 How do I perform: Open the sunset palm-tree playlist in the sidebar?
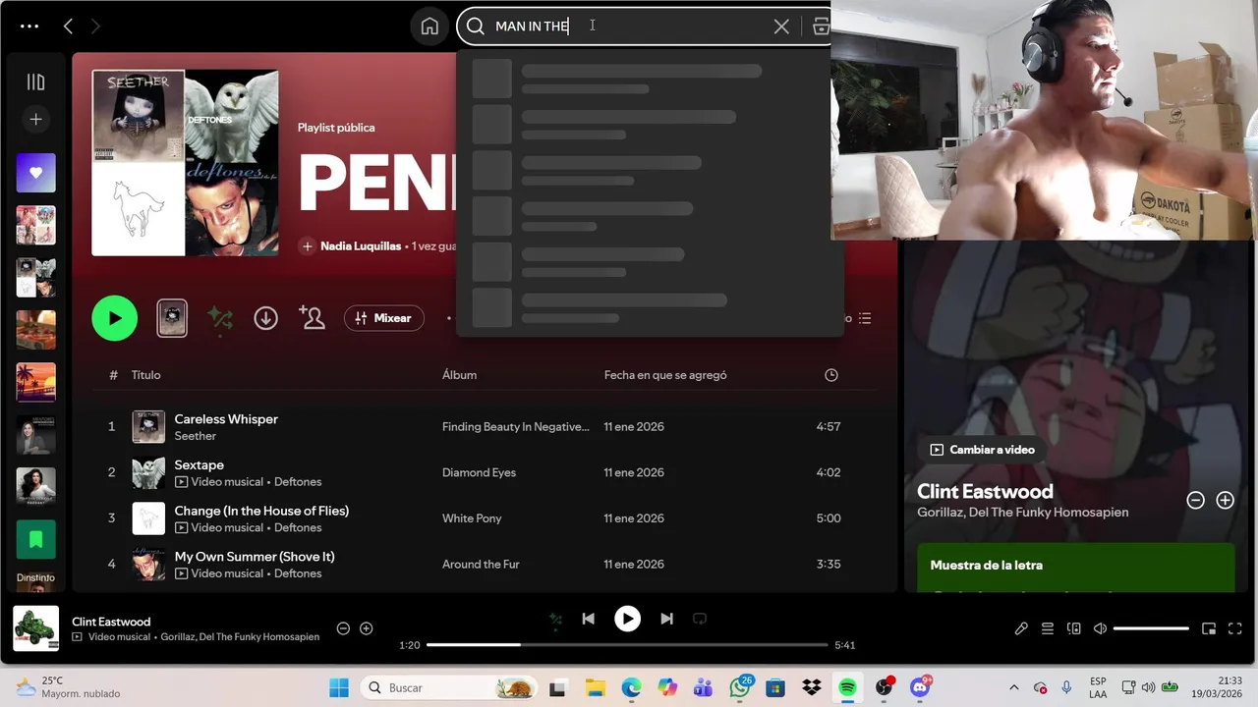coord(35,382)
